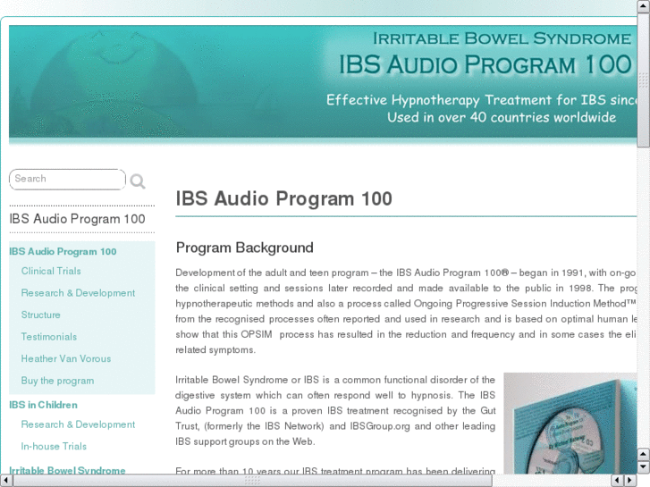Screen dimensions: 650x487
Task: Click the main IBS Audio Program 100 page title
Action: 284,198
